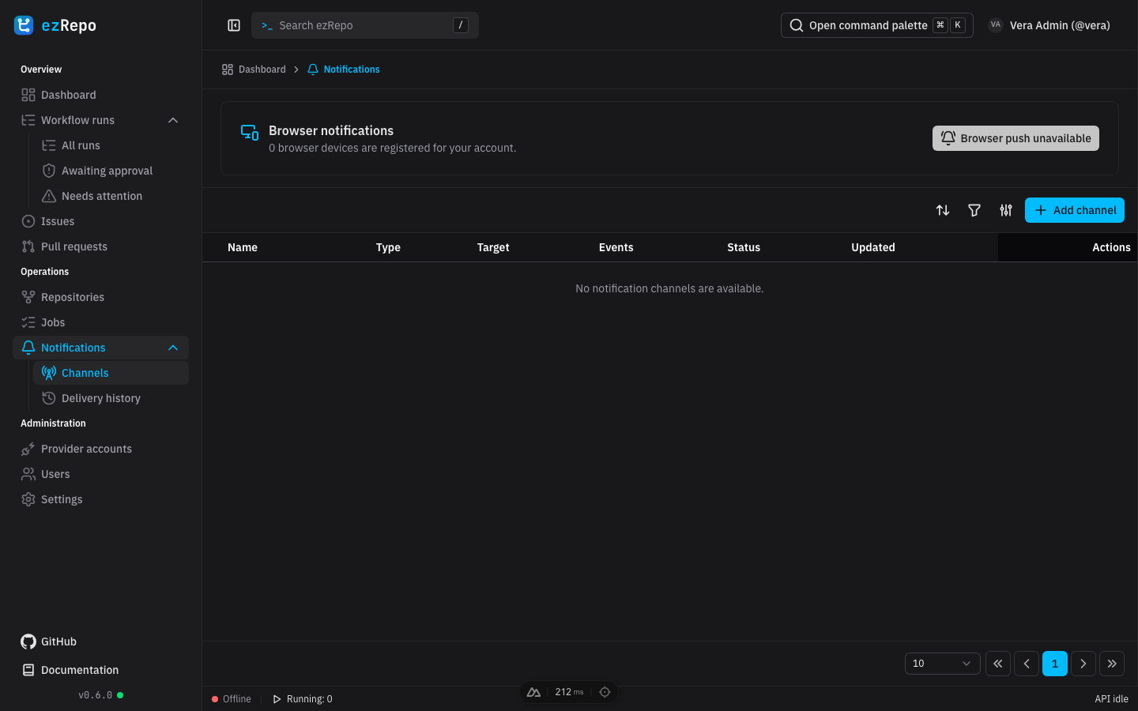Focus the Search ezRepo field
The image size is (1138, 711).
365,25
